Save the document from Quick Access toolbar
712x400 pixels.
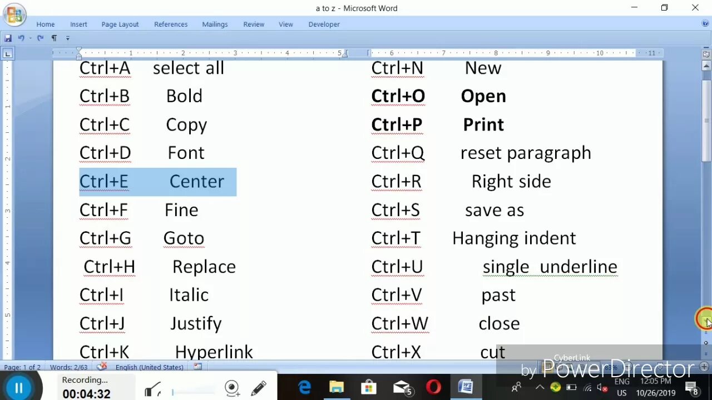coord(8,38)
